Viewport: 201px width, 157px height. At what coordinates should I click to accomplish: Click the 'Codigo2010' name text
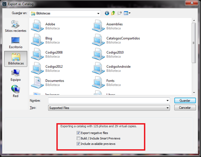click(x=115, y=52)
